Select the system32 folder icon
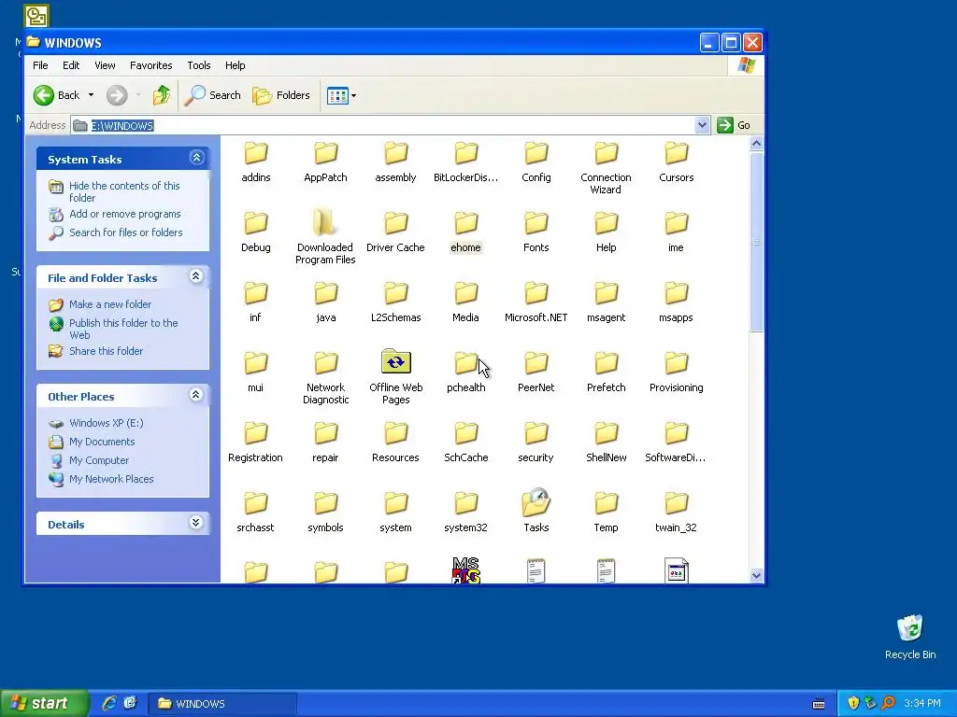Screen dimensions: 957x717 tap(465, 503)
